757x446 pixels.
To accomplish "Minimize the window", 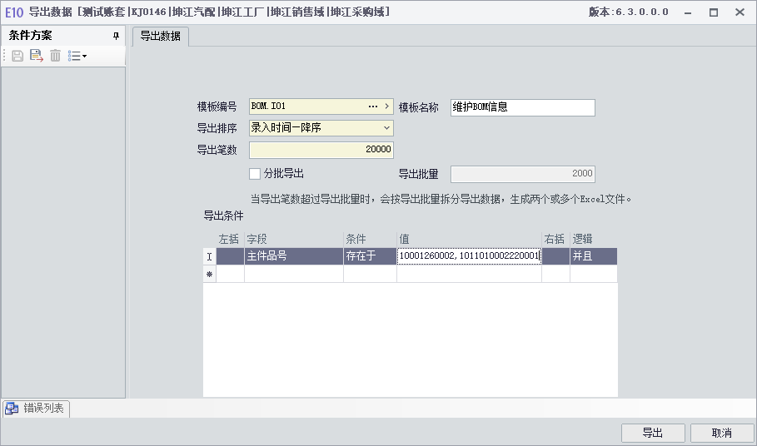I will coord(688,12).
